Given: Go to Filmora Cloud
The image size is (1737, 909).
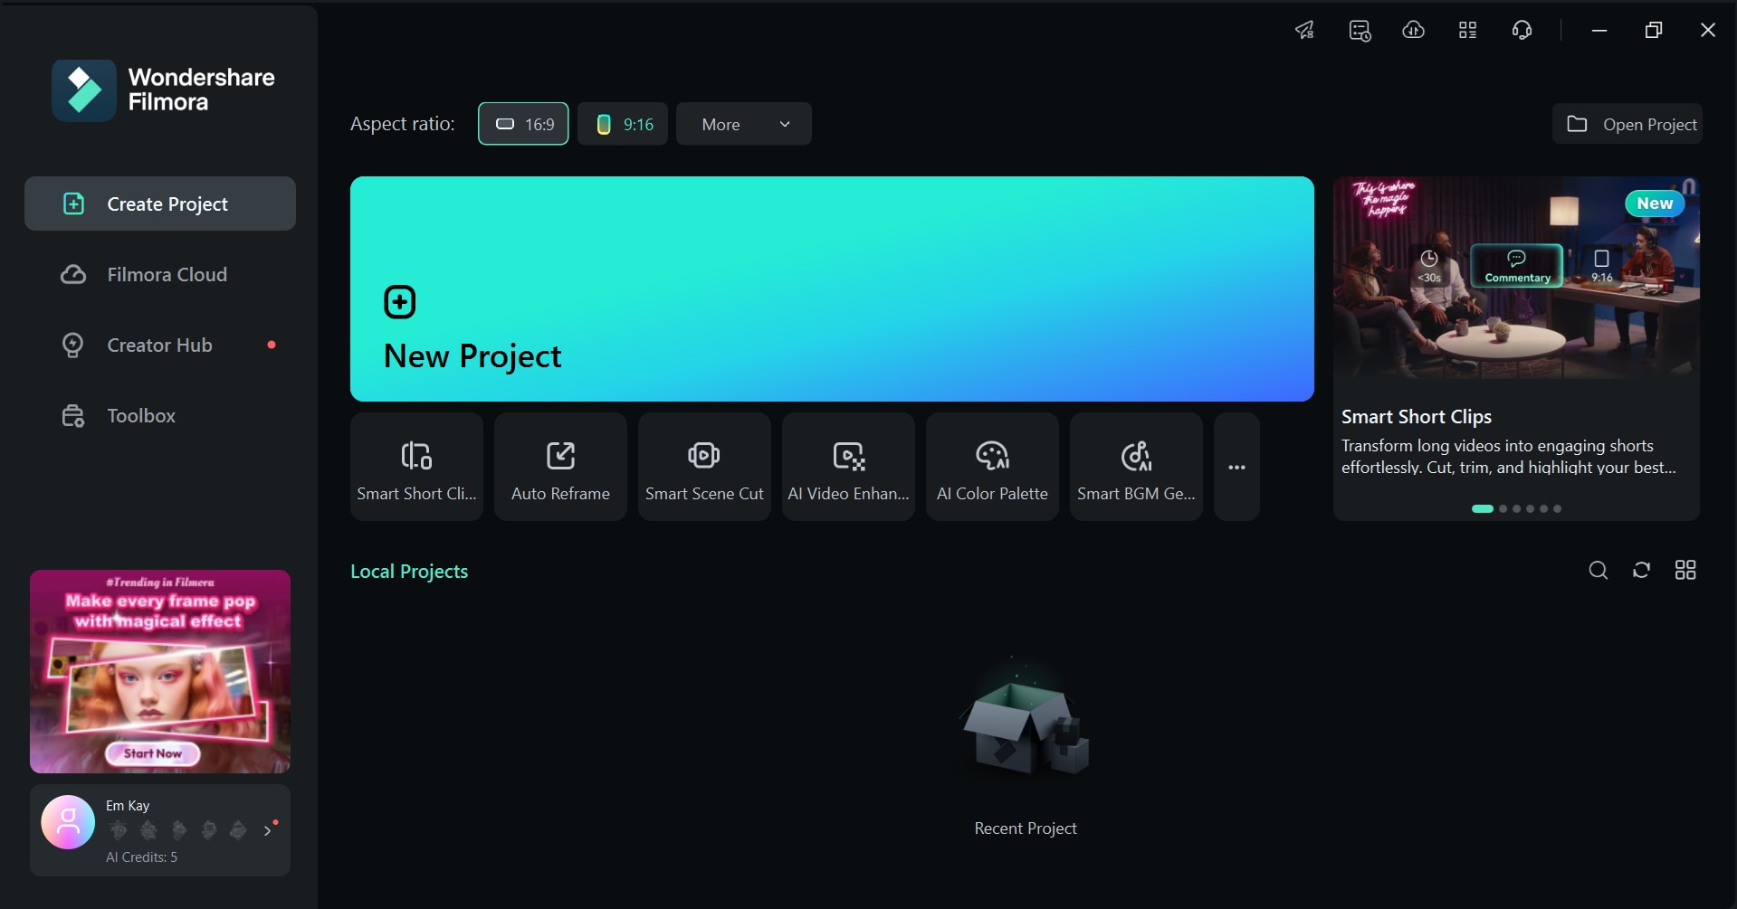Looking at the screenshot, I should click(160, 274).
